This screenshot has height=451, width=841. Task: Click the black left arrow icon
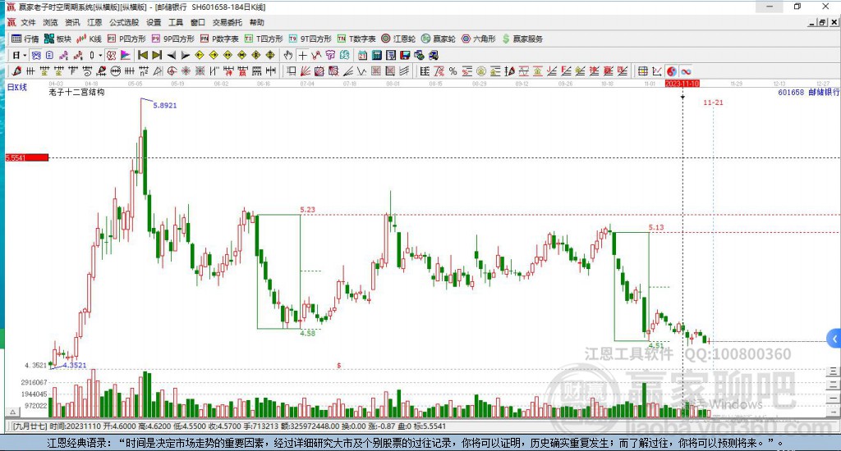tap(171, 55)
